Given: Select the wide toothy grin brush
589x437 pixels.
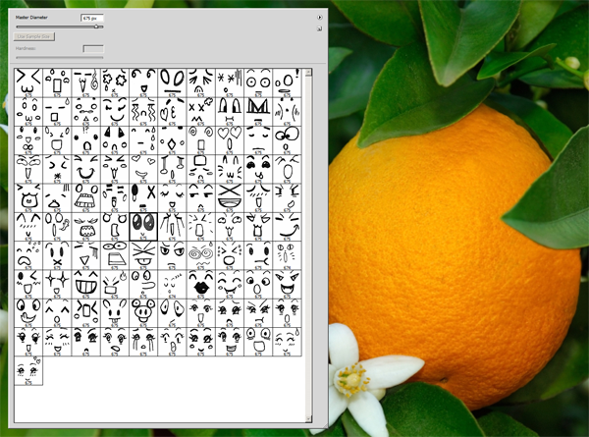Looking at the screenshot, I should pos(85,284).
